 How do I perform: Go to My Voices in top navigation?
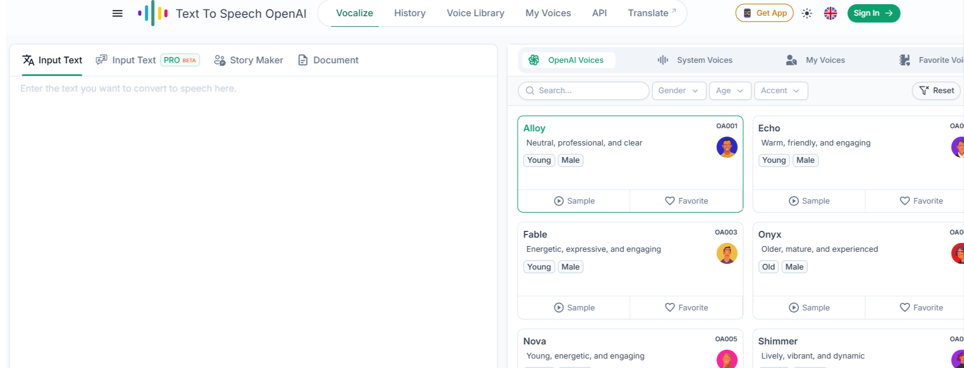pyautogui.click(x=548, y=13)
